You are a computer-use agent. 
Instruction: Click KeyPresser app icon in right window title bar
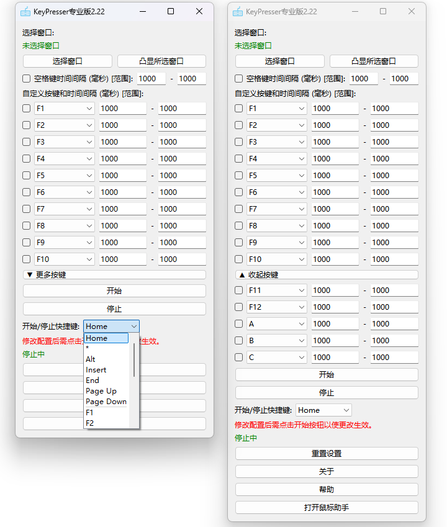tap(238, 12)
